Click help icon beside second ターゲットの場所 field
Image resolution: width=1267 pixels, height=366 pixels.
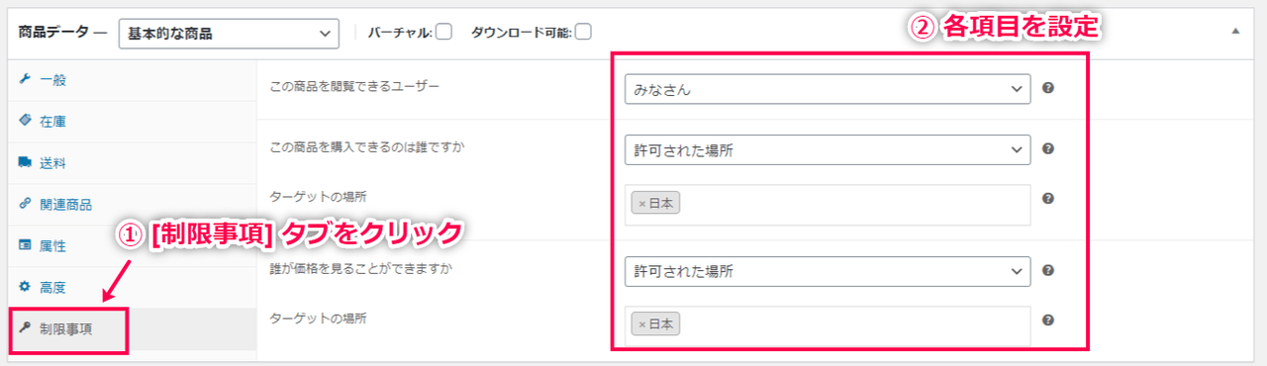1048,320
